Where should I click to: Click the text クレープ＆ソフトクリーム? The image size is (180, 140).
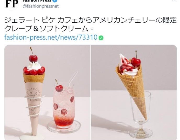(x=46, y=29)
